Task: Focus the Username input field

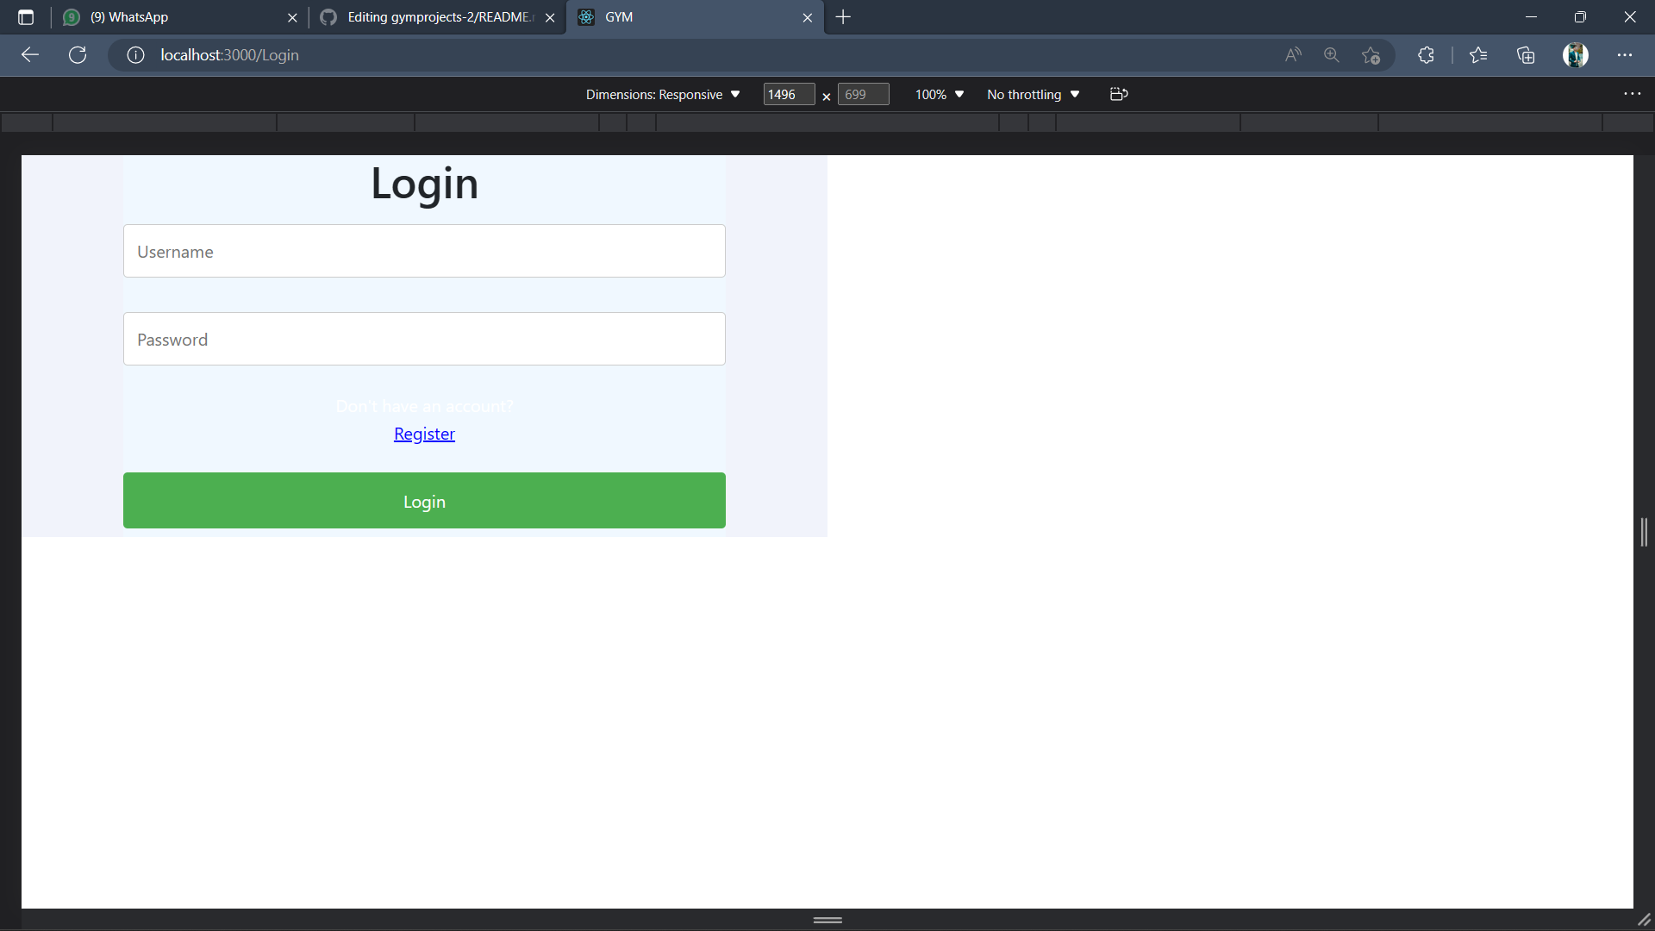Action: [424, 251]
